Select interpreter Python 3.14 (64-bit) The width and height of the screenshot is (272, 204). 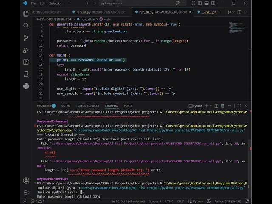[228, 201]
